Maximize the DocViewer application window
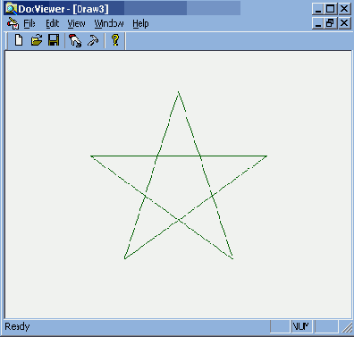 pyautogui.click(x=331, y=9)
